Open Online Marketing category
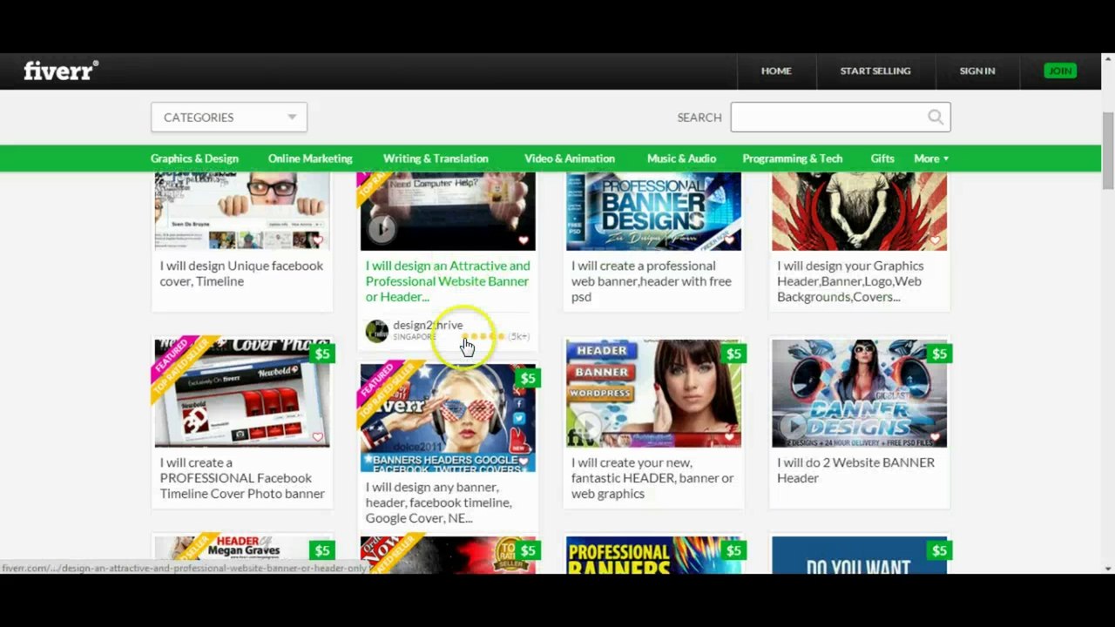 tap(310, 158)
